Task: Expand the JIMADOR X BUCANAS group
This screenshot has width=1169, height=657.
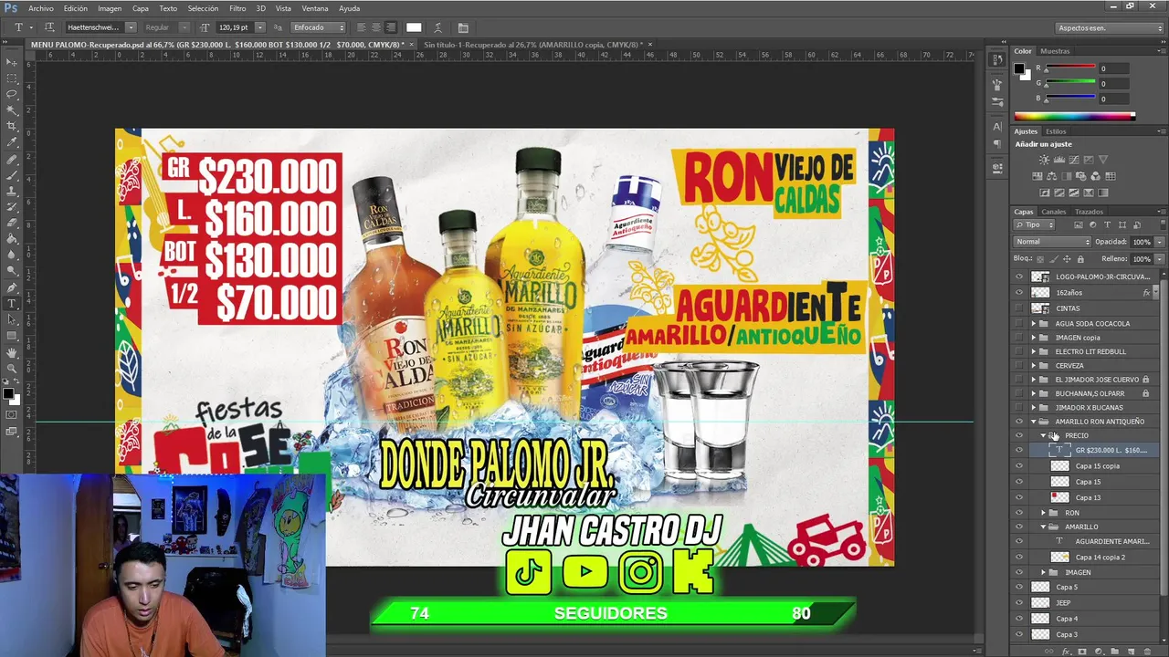Action: tap(1034, 408)
